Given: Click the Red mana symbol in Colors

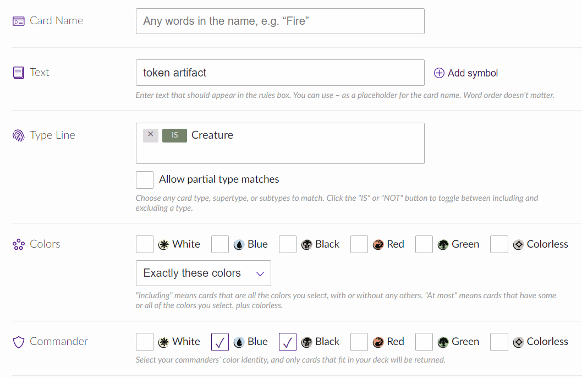Looking at the screenshot, I should (x=378, y=245).
